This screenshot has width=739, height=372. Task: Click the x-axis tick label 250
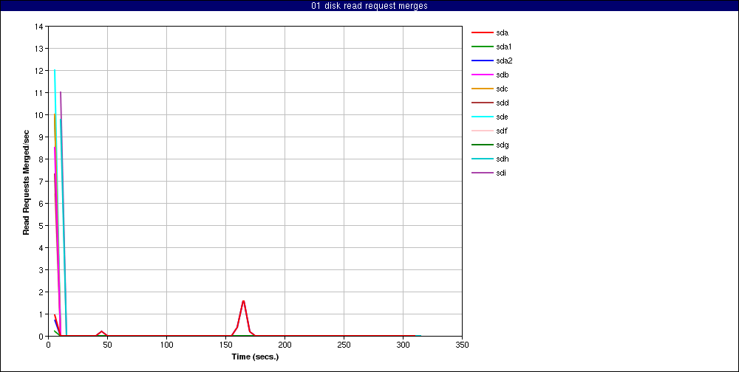pyautogui.click(x=344, y=344)
